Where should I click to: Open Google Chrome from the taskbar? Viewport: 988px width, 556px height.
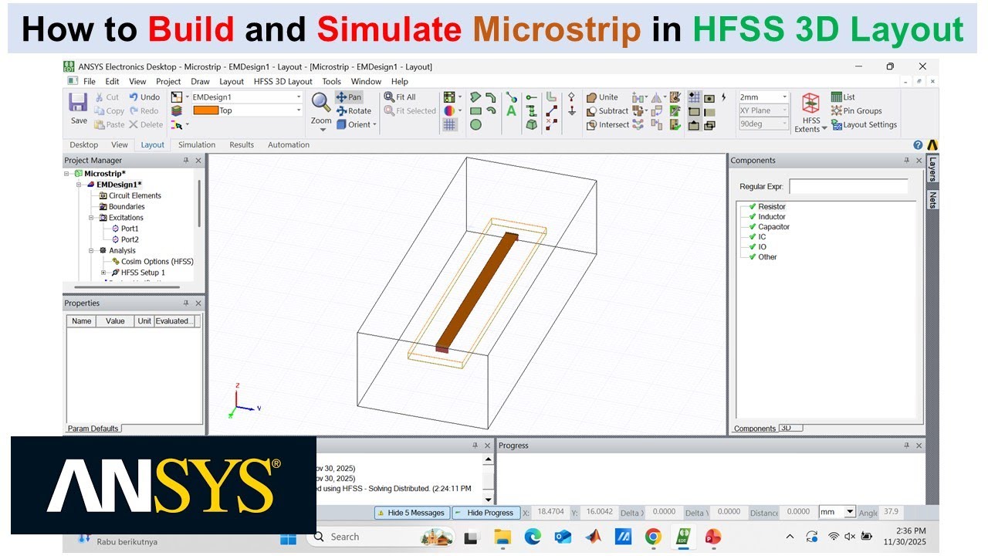653,537
